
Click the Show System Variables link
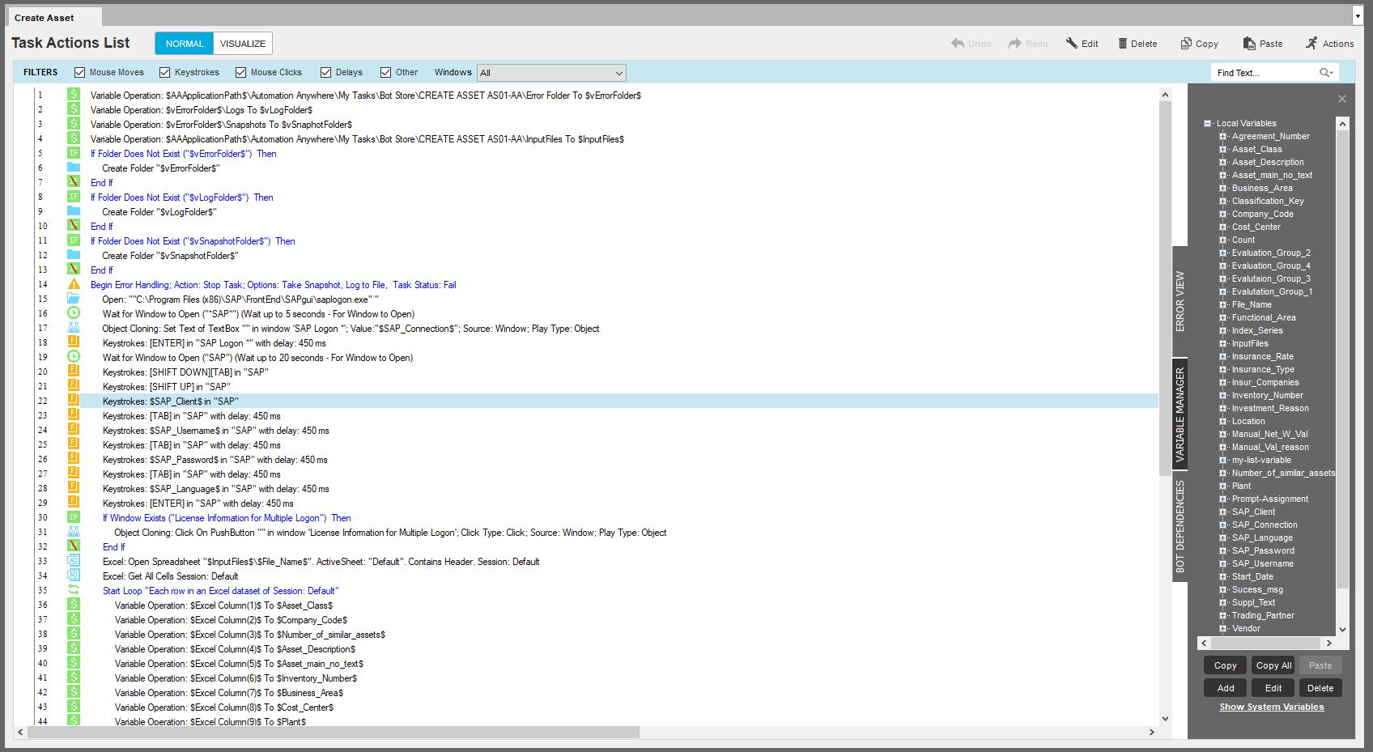click(x=1271, y=707)
